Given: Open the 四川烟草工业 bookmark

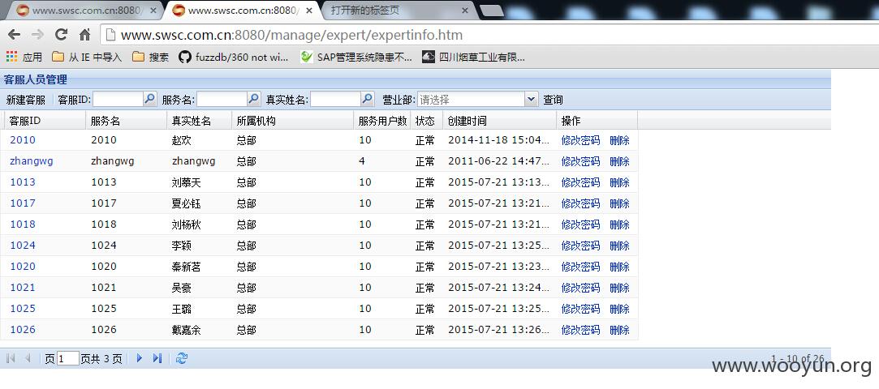Looking at the screenshot, I should [x=474, y=57].
